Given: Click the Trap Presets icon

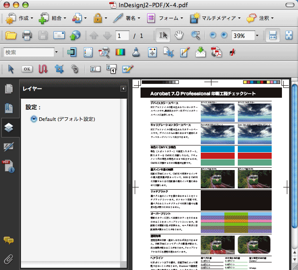Looking at the screenshot, I should click(x=72, y=52).
